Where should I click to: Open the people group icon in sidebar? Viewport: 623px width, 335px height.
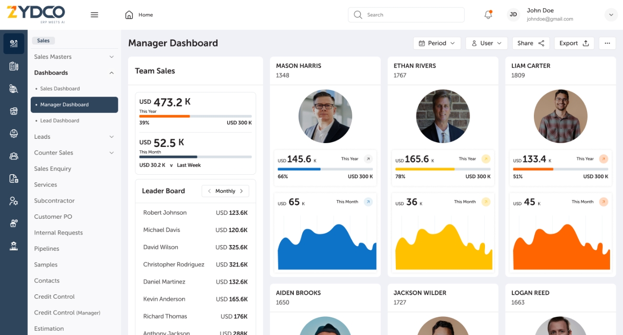[13, 156]
